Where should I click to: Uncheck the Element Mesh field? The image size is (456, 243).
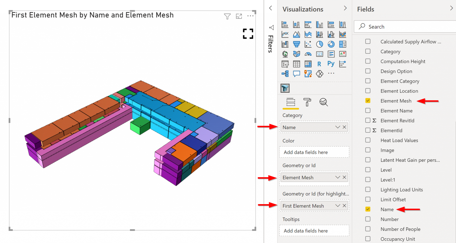[x=368, y=101]
